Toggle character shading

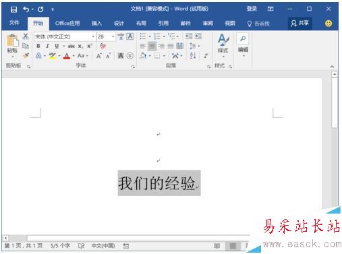point(121,56)
